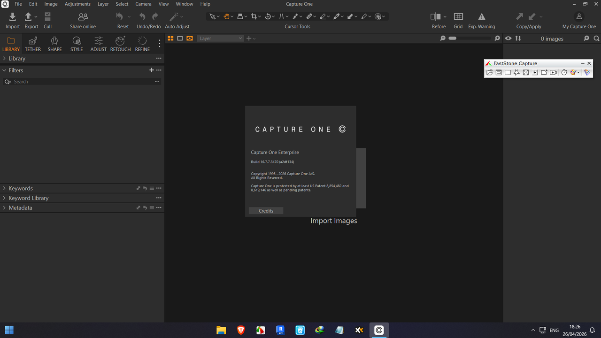Screen dimensions: 601x338
Task: Click the Cull icon
Action: [47, 17]
